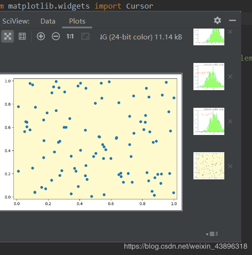
Task: Click the fit zoom to window icon
Action: coord(85,36)
